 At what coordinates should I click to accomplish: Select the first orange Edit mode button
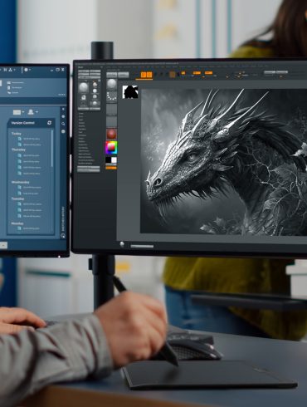point(144,75)
